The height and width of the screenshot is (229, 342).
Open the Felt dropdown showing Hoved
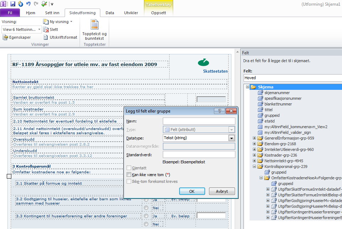point(293,78)
